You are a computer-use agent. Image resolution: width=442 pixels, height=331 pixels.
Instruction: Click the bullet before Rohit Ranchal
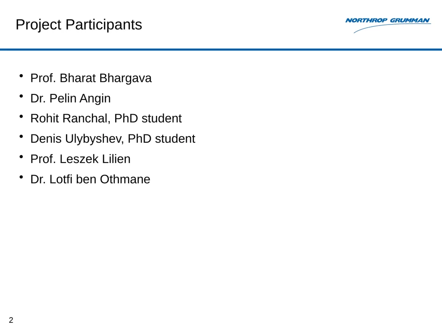tap(21, 116)
